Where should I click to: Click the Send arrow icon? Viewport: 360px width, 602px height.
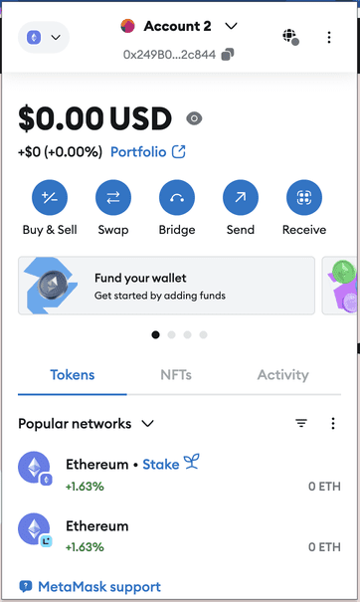[241, 197]
